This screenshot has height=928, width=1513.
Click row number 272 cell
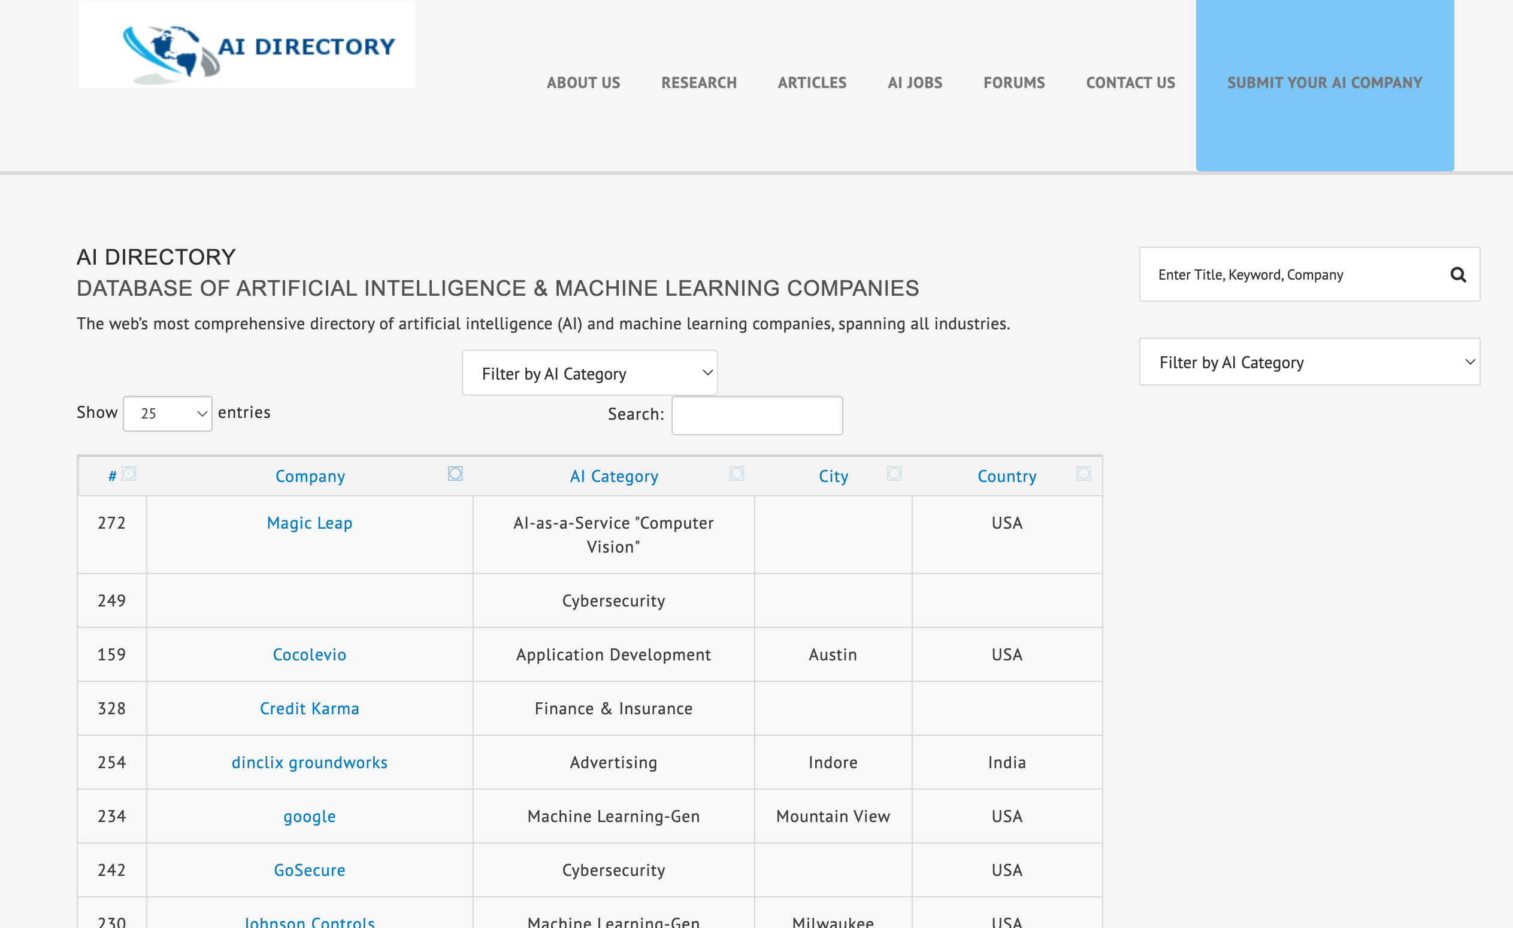(x=112, y=535)
